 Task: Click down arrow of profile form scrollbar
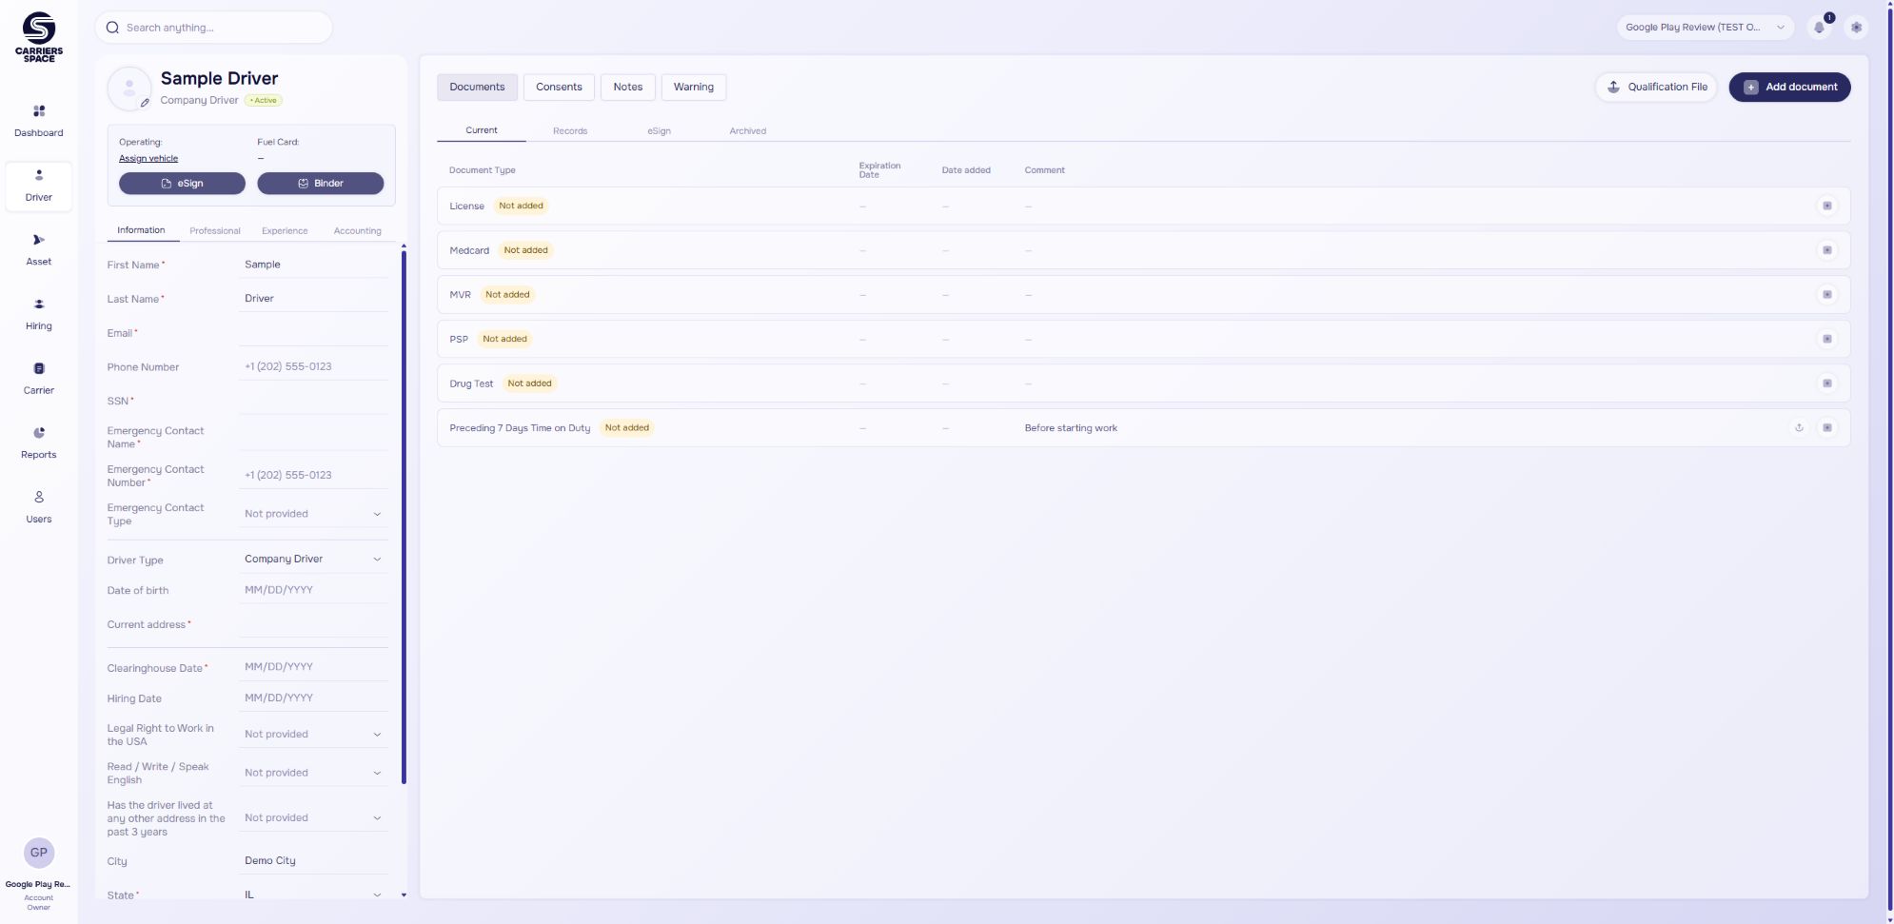click(x=404, y=895)
